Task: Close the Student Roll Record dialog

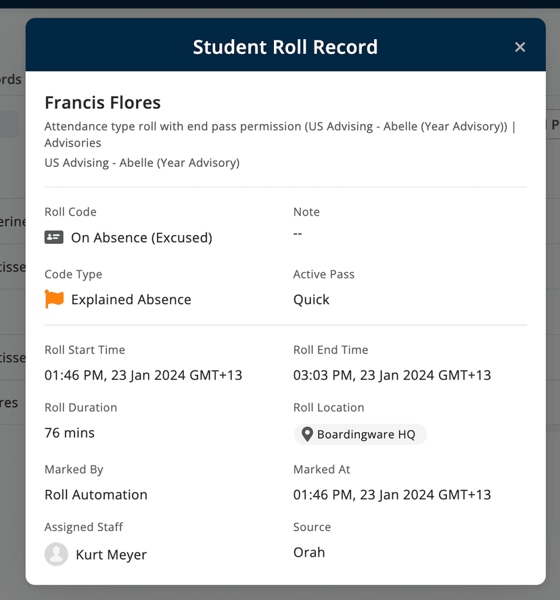Action: click(519, 47)
